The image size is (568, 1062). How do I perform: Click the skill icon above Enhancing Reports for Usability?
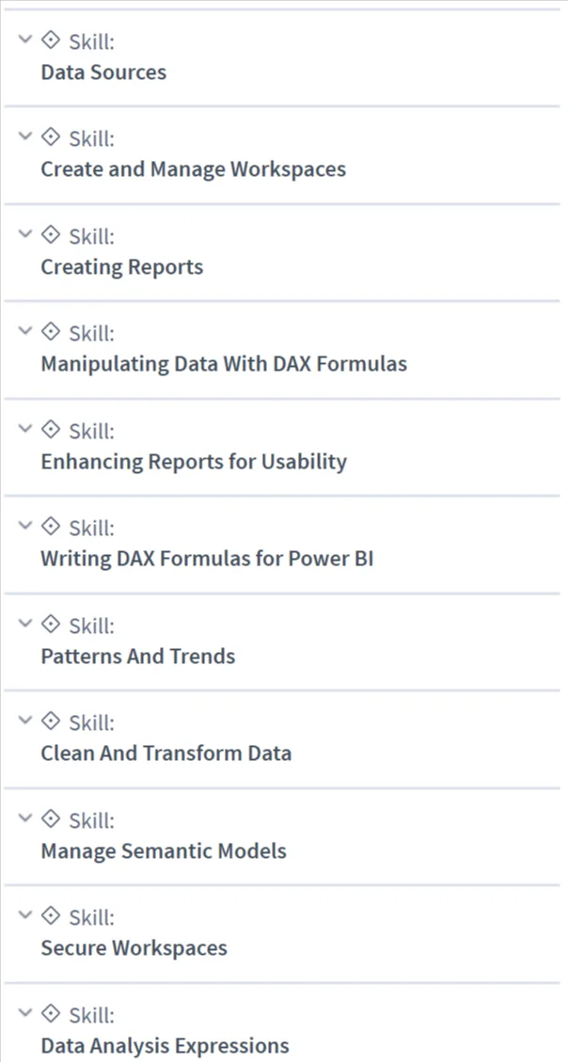[50, 429]
